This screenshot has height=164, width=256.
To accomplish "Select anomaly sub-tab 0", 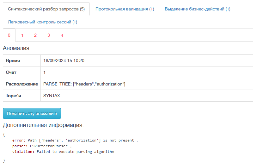I will click(x=9, y=35).
